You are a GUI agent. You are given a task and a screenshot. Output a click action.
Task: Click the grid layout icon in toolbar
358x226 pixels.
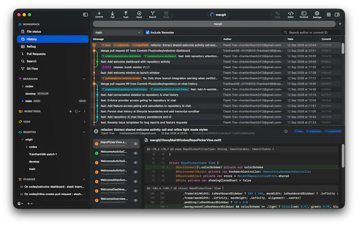328,15
